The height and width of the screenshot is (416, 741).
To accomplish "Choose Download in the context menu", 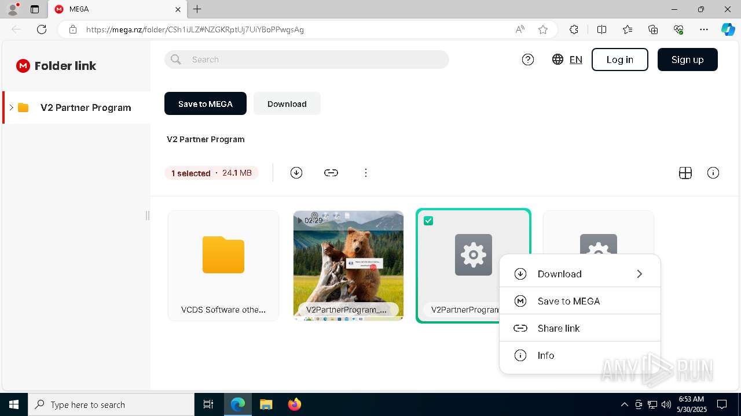I will (x=580, y=274).
